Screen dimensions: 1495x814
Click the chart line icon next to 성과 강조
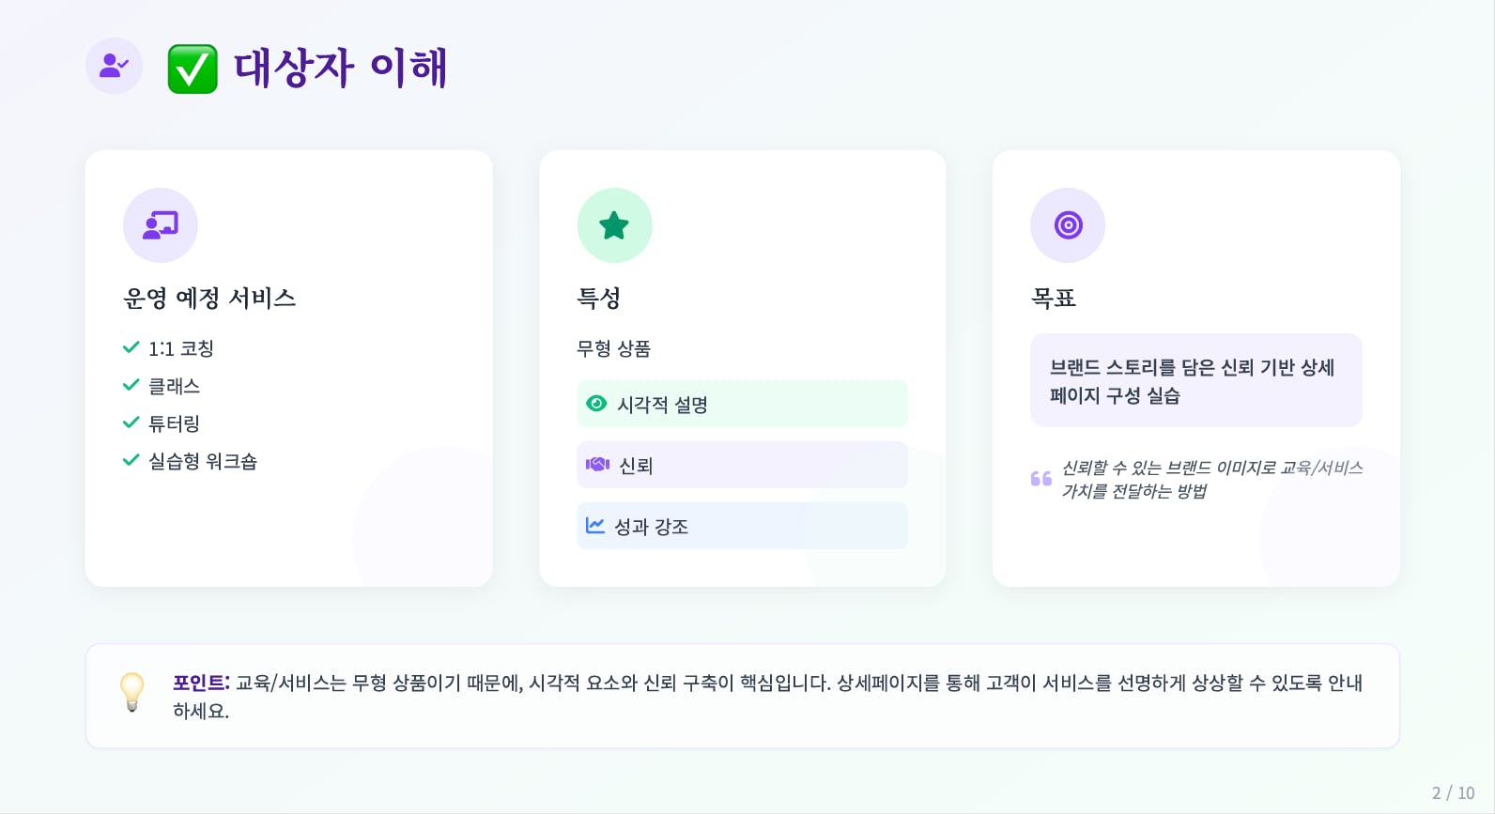pyautogui.click(x=595, y=526)
